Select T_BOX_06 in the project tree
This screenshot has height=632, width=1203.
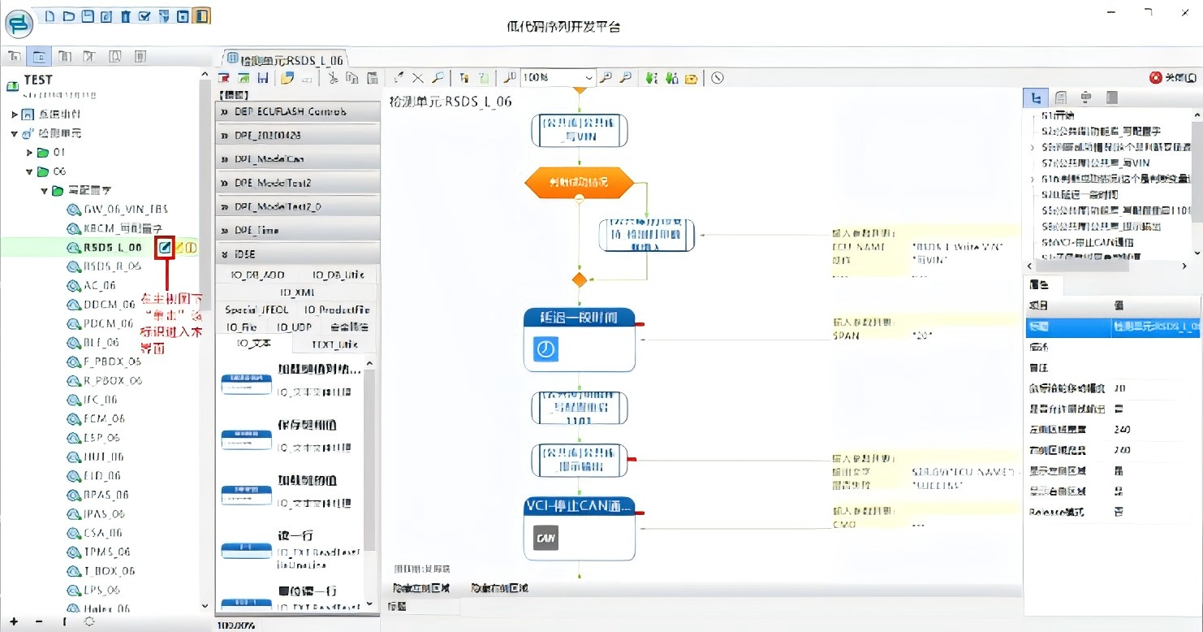pyautogui.click(x=110, y=571)
